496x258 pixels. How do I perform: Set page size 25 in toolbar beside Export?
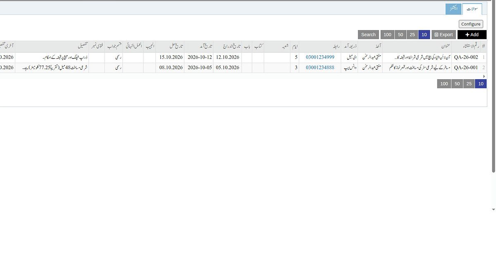click(412, 35)
